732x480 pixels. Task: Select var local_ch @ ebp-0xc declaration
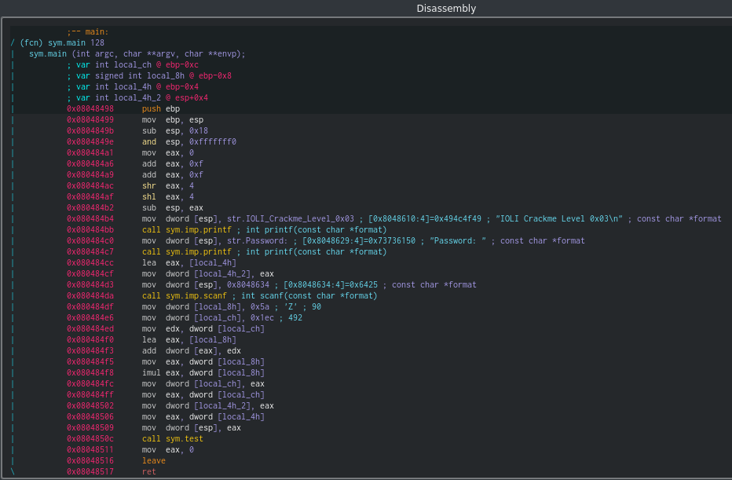coord(133,65)
